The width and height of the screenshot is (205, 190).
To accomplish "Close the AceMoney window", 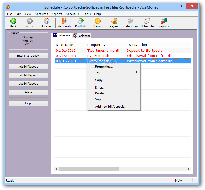I will [x=192, y=6].
